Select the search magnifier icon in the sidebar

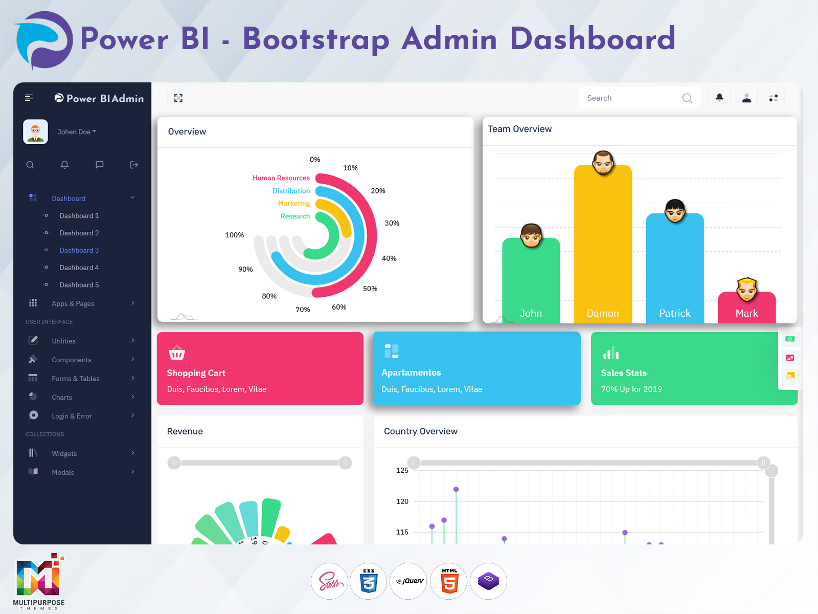pos(30,165)
